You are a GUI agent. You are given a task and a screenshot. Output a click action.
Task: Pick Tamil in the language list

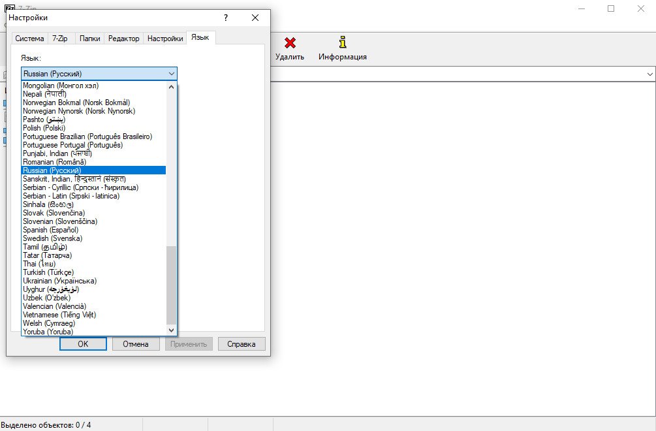coord(94,247)
